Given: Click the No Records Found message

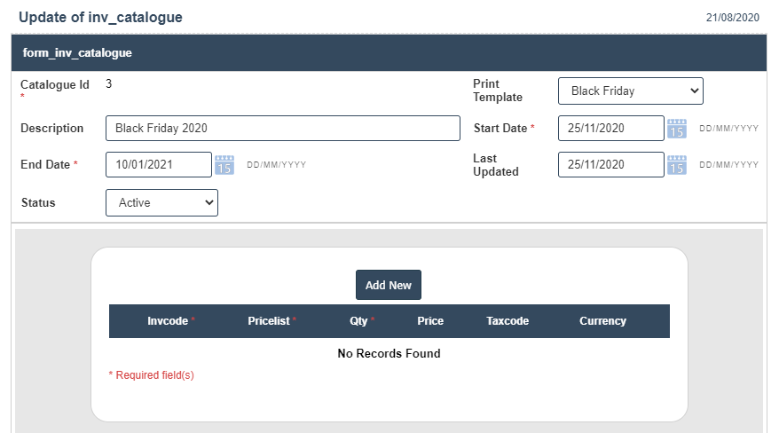Looking at the screenshot, I should click(x=389, y=353).
